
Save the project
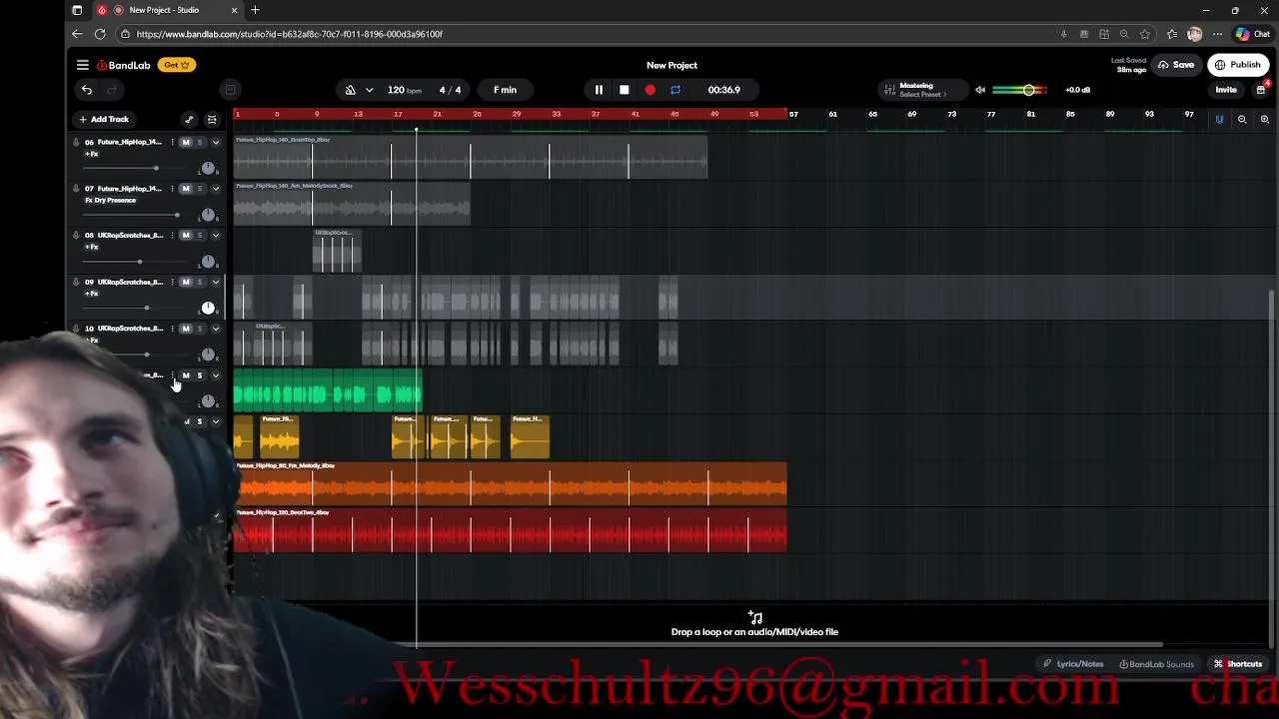tap(1176, 65)
